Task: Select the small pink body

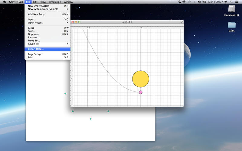Action: coord(141,92)
